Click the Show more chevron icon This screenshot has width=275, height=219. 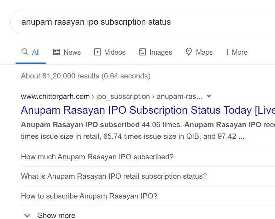(27, 215)
